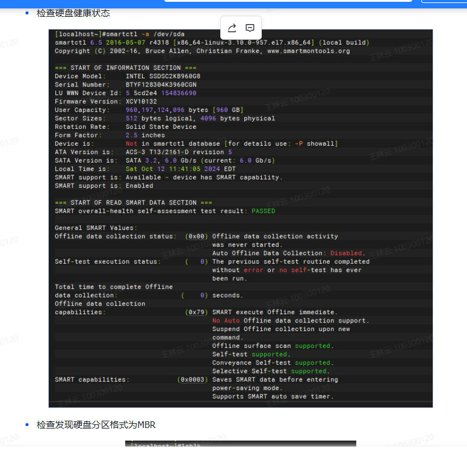Click "Offline surface scan supported." line
This screenshot has height=449, width=467.
coord(273,346)
